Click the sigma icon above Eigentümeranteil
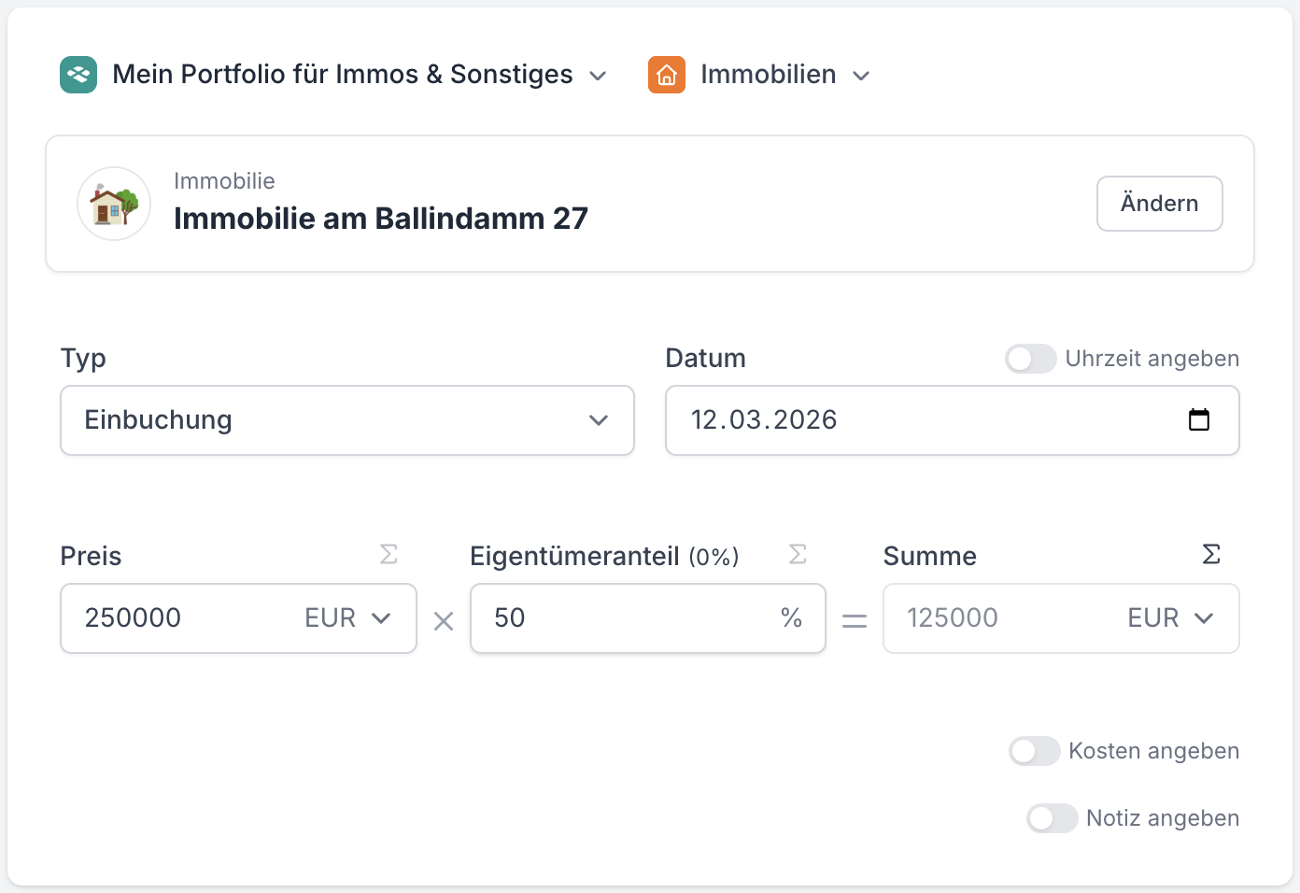This screenshot has width=1300, height=893. [x=798, y=555]
